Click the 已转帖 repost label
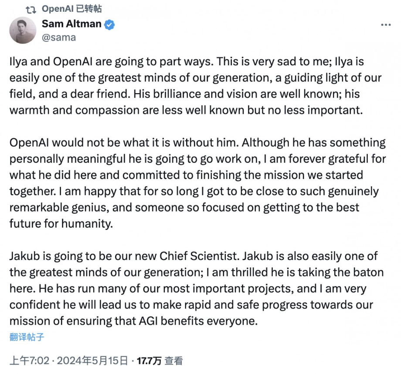401x374 pixels. click(89, 9)
